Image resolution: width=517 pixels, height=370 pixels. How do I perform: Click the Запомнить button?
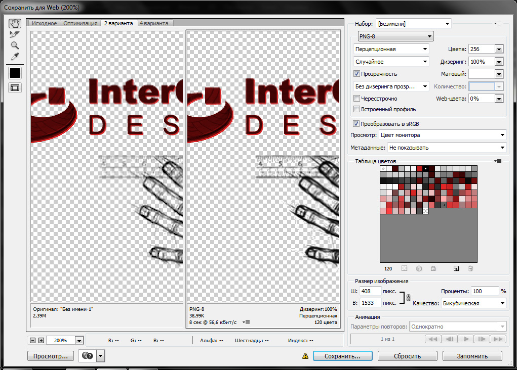click(472, 356)
